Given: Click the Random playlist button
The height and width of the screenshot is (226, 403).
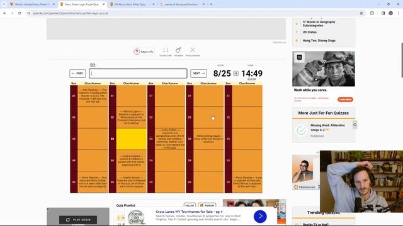Looking at the screenshot, I should click(x=207, y=205).
